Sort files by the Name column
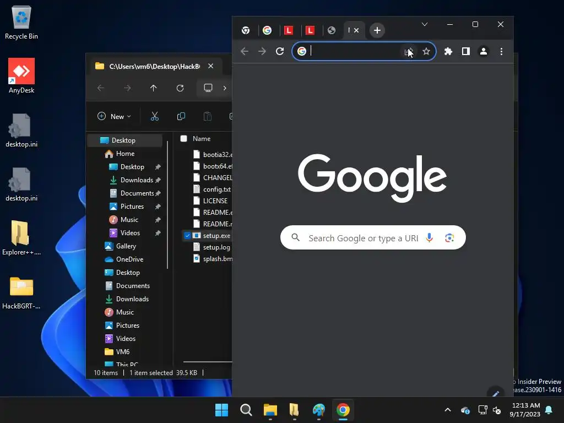This screenshot has width=564, height=423. [x=202, y=138]
